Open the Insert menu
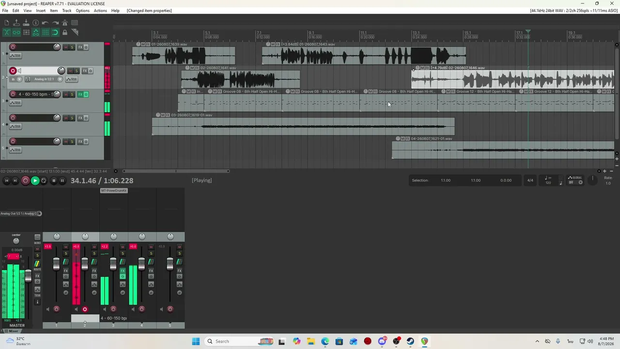Viewport: 620px width, 349px height. 41,11
